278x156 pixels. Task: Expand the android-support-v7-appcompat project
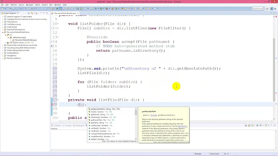(x=3, y=17)
